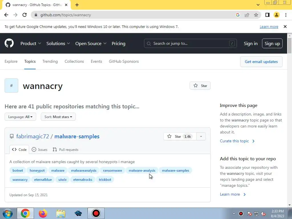The image size is (292, 219).
Task: Click the Sign up button
Action: tap(272, 43)
